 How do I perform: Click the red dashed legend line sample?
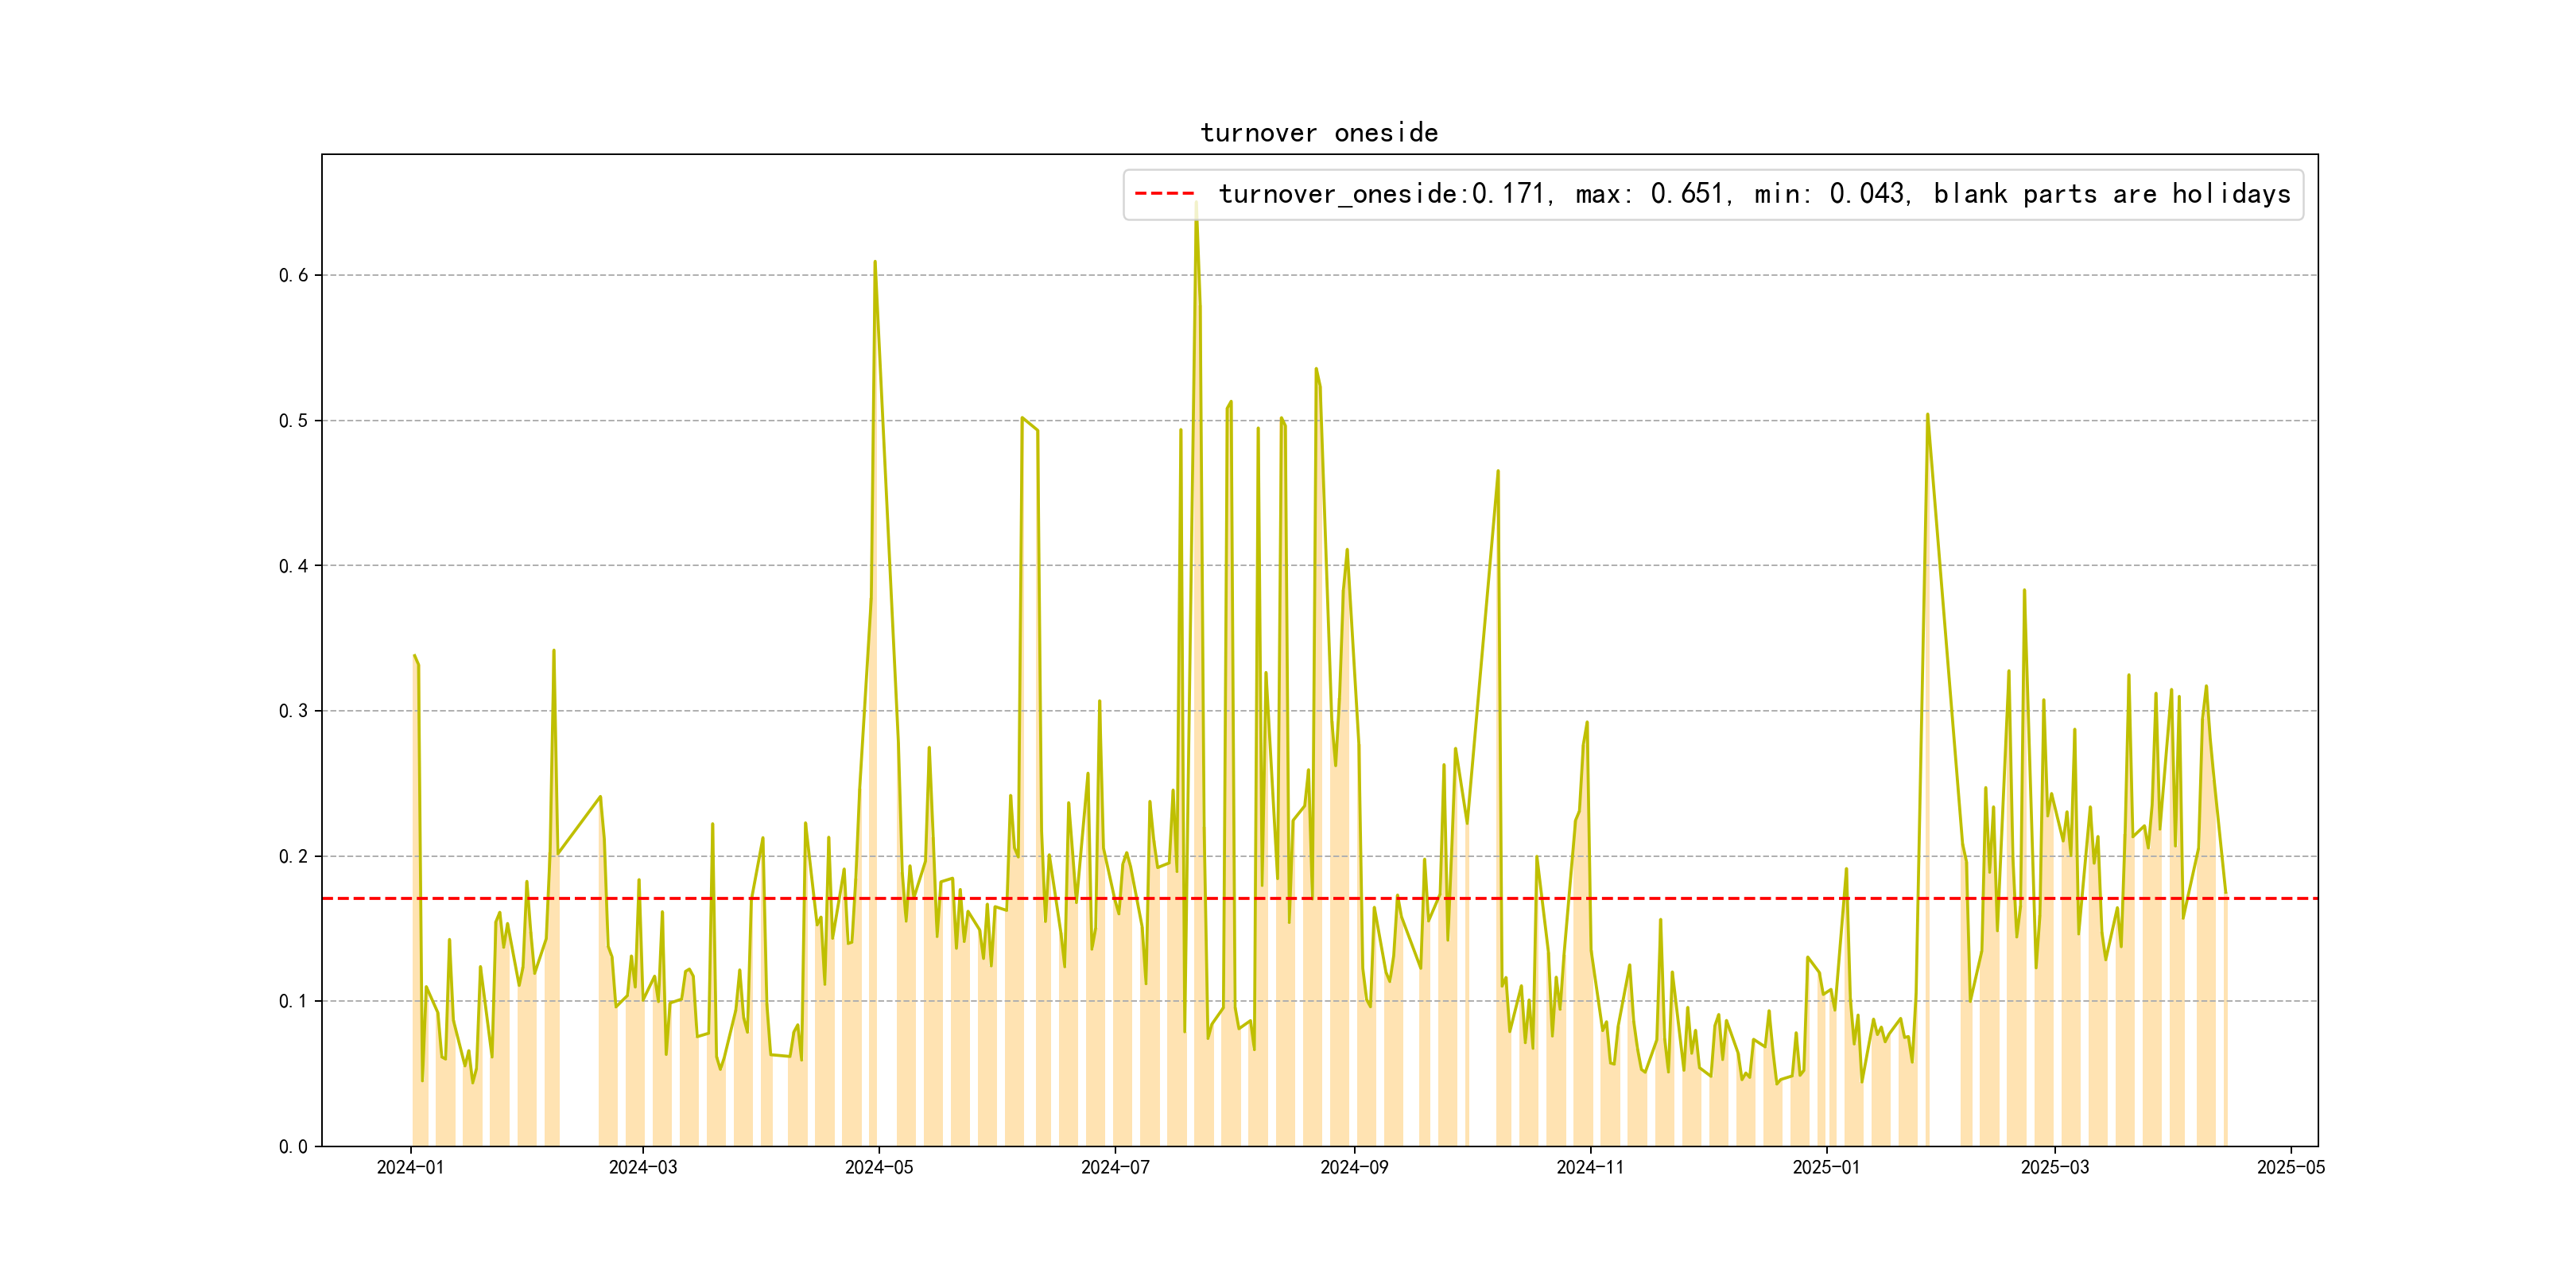(1164, 194)
